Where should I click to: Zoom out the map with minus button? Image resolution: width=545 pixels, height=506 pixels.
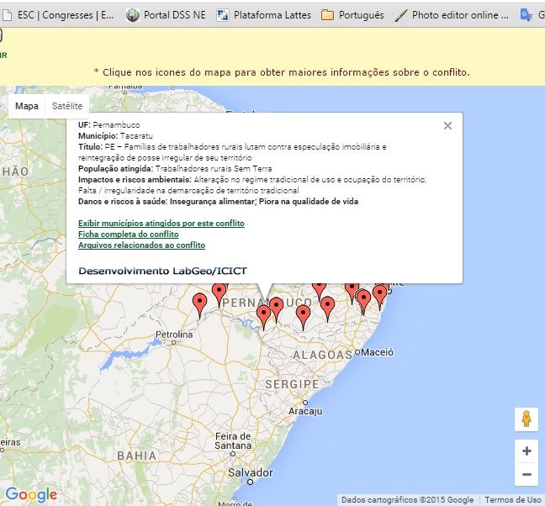point(526,474)
